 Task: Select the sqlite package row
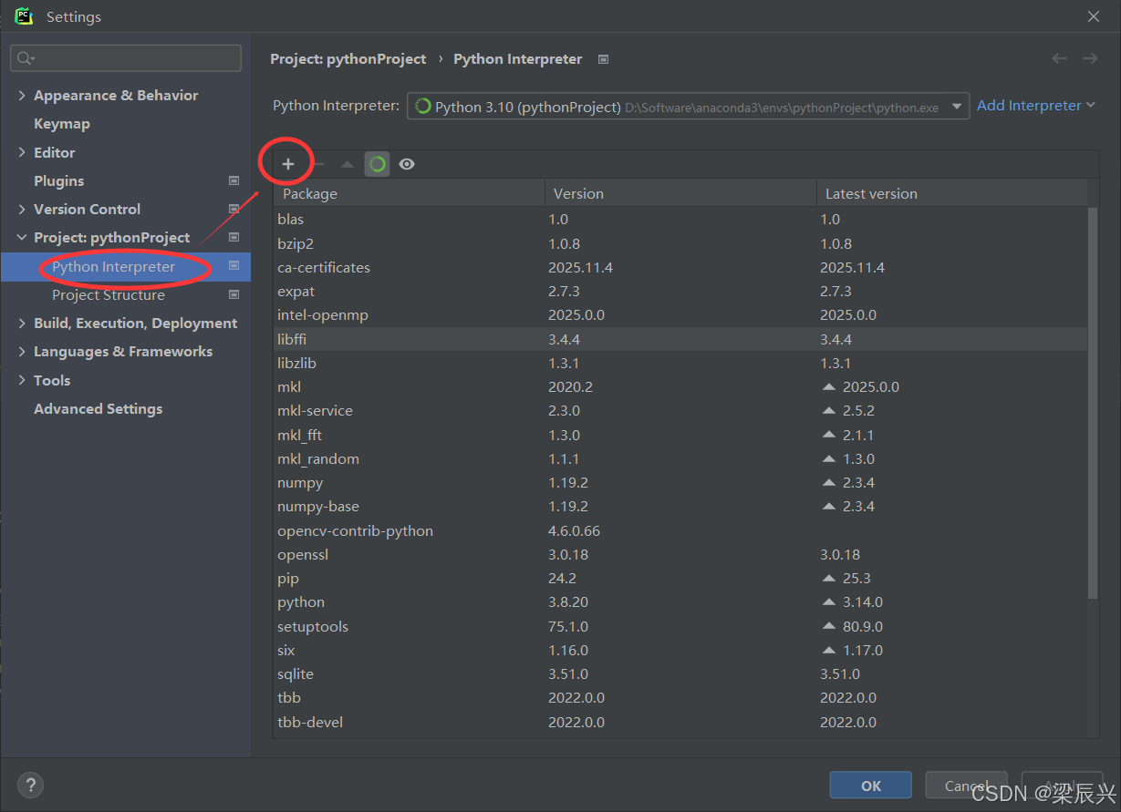point(680,673)
